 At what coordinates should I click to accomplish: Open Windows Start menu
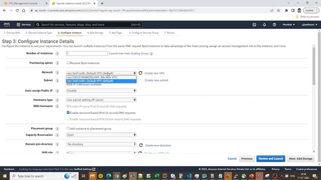click(x=5, y=176)
